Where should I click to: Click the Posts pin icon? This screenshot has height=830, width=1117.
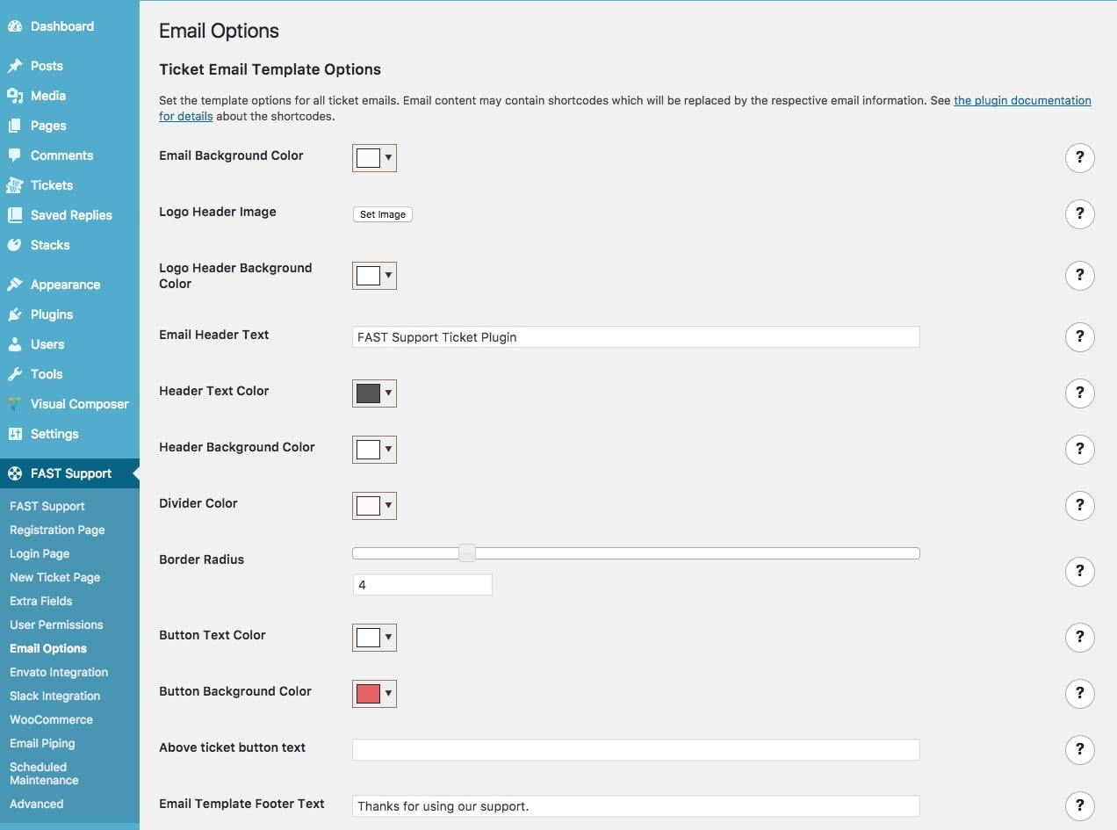point(15,66)
